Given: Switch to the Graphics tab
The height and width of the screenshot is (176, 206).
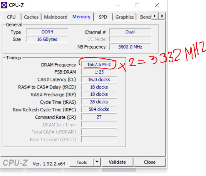Looking at the screenshot, I should point(124,17).
